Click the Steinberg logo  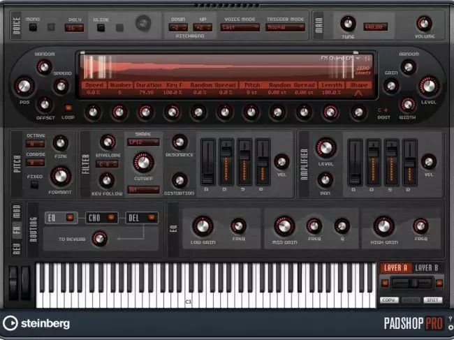(36, 323)
